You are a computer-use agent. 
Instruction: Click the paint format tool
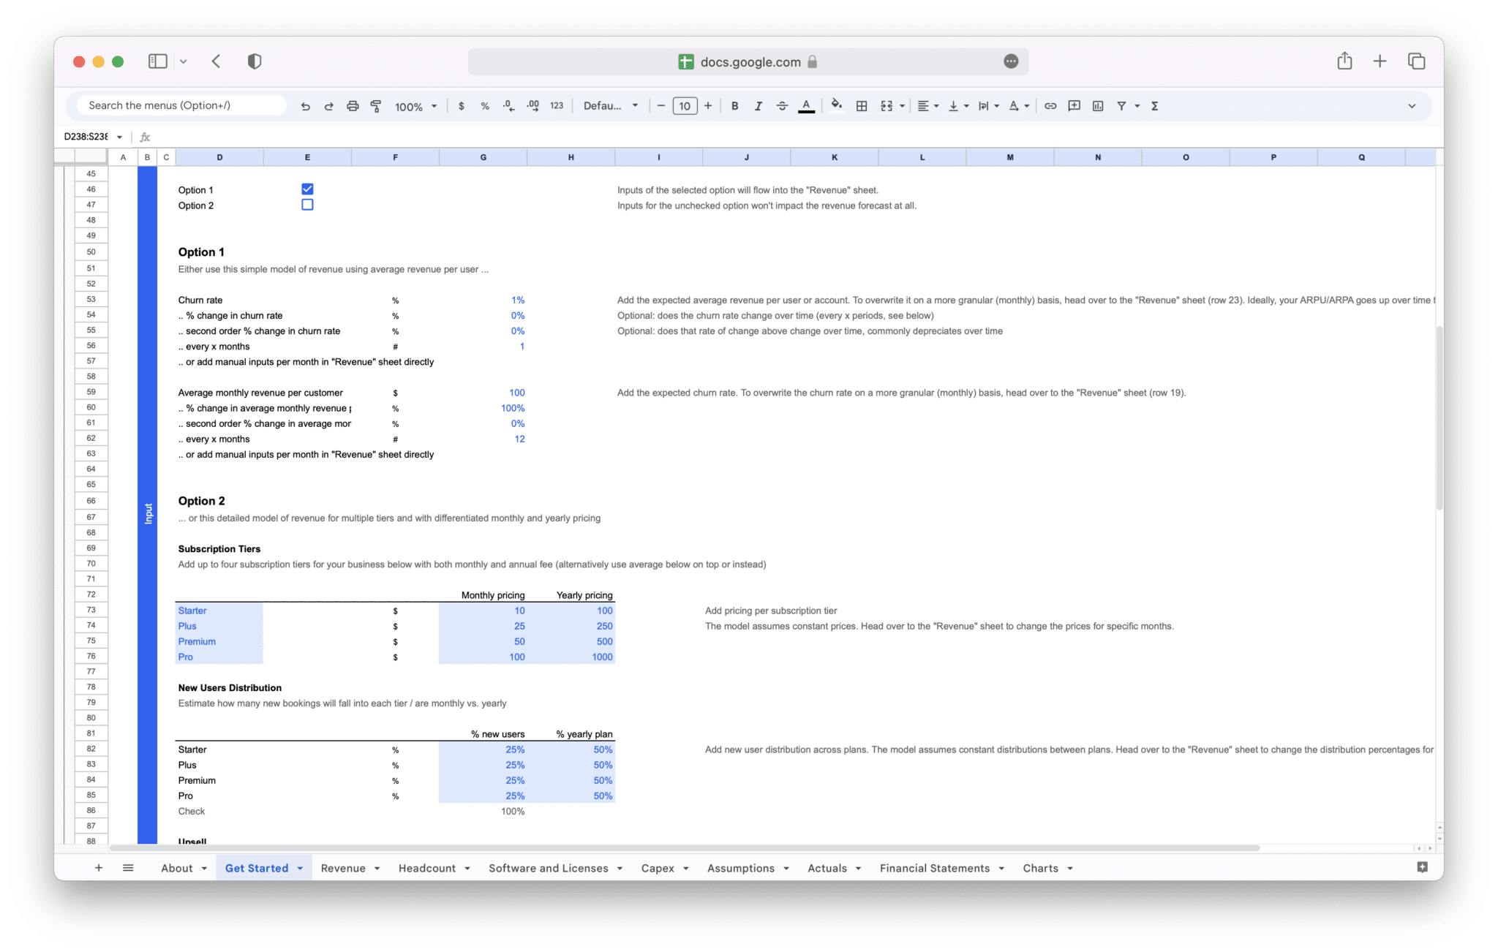(x=375, y=105)
